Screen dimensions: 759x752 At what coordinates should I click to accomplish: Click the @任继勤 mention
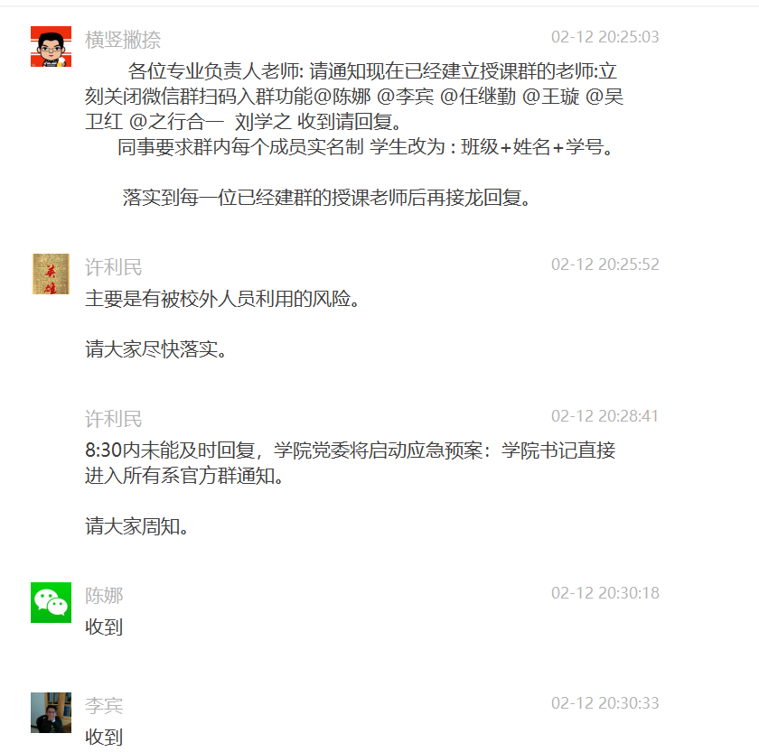coord(478,97)
